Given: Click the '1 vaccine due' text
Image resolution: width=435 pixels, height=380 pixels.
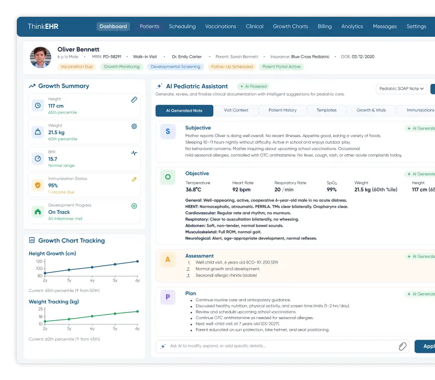Looking at the screenshot, I should [61, 192].
